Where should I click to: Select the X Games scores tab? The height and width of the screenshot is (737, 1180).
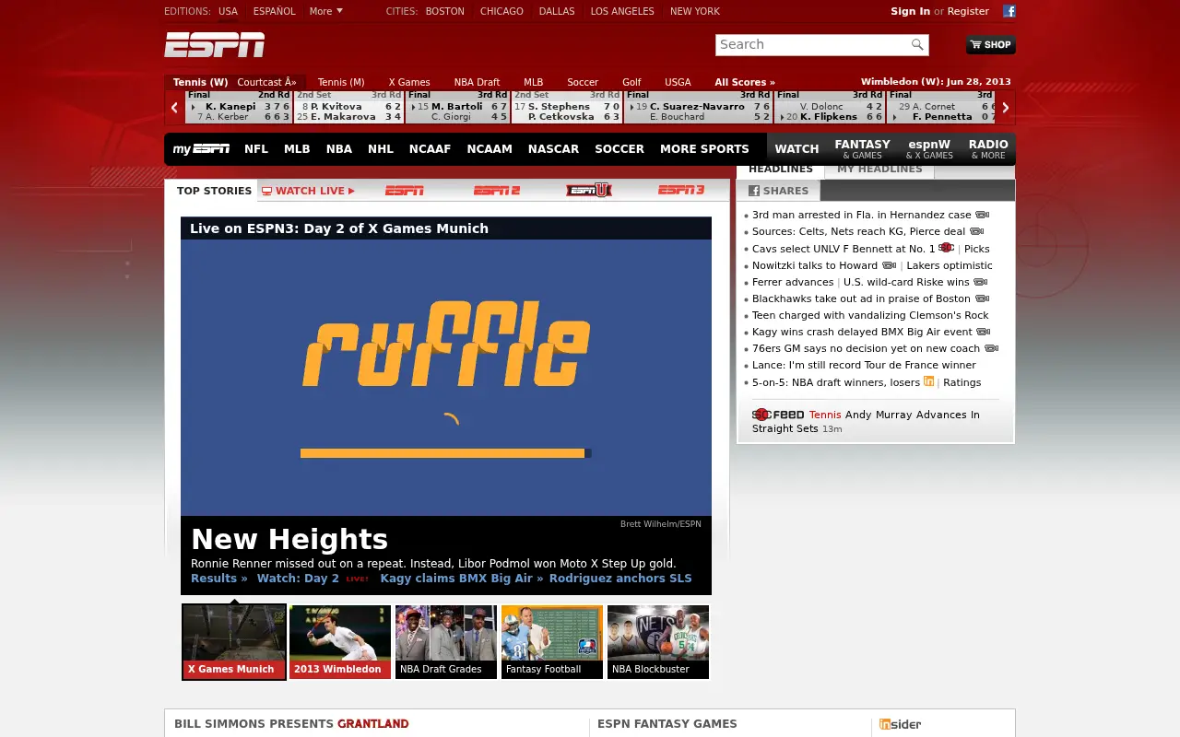click(409, 82)
